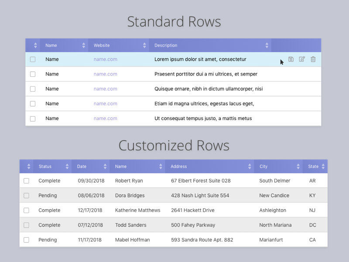The image size is (349, 262).
Task: Sort by Description column arrows
Action: 267,45
